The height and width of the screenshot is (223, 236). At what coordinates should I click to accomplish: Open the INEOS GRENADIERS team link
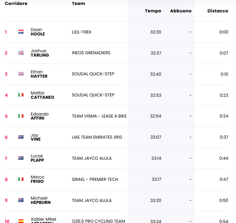tap(91, 53)
